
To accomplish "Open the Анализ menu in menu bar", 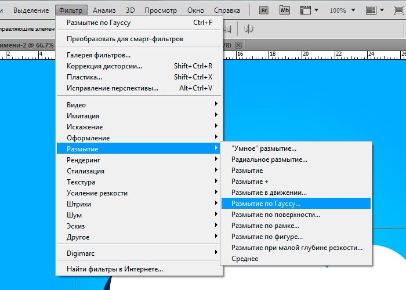I will (104, 10).
